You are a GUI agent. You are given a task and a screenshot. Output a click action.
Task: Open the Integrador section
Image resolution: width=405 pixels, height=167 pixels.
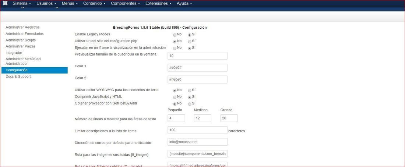click(x=14, y=53)
